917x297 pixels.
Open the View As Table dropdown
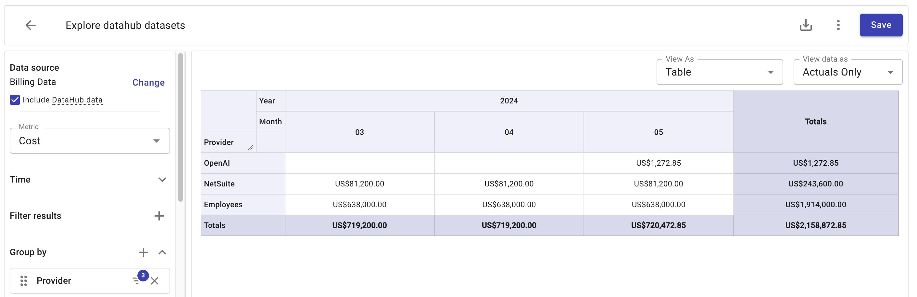point(719,72)
